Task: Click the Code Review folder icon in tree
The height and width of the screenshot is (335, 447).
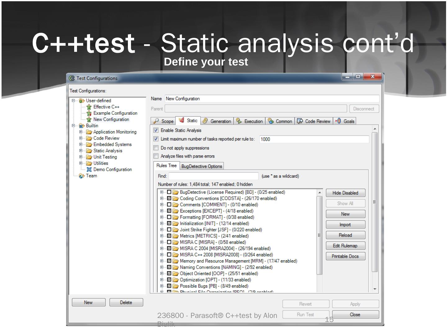Action: point(89,138)
